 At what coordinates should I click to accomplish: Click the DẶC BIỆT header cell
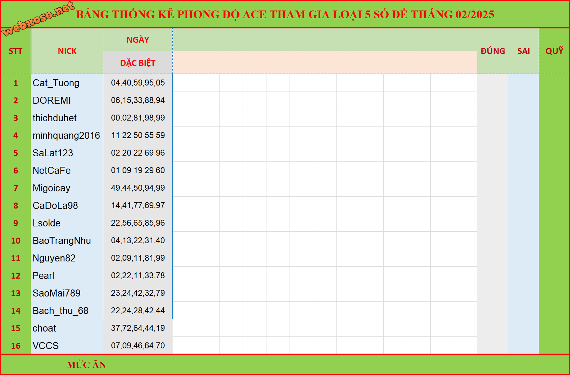coord(138,63)
